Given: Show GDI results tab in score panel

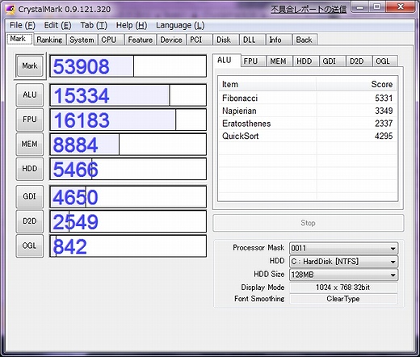Looking at the screenshot, I should (x=332, y=61).
